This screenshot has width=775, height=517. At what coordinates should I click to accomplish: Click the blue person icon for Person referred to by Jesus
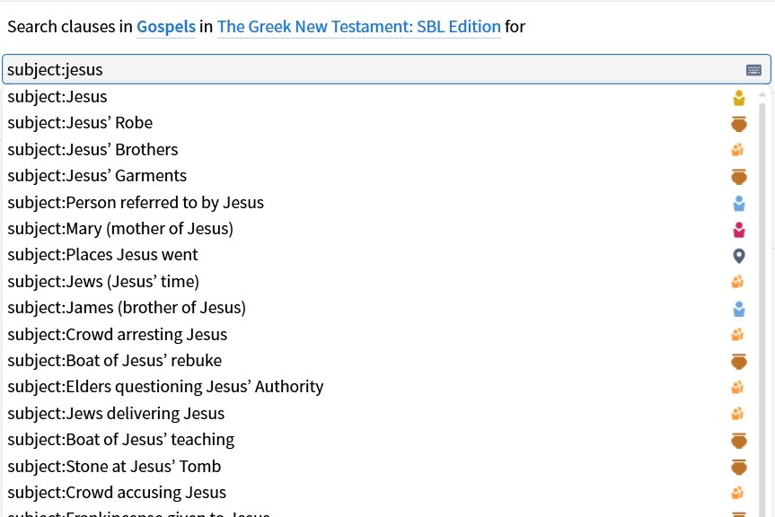739,203
